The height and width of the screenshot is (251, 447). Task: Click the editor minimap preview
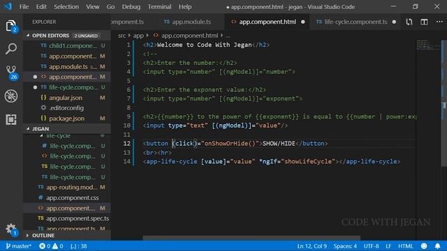[428, 45]
